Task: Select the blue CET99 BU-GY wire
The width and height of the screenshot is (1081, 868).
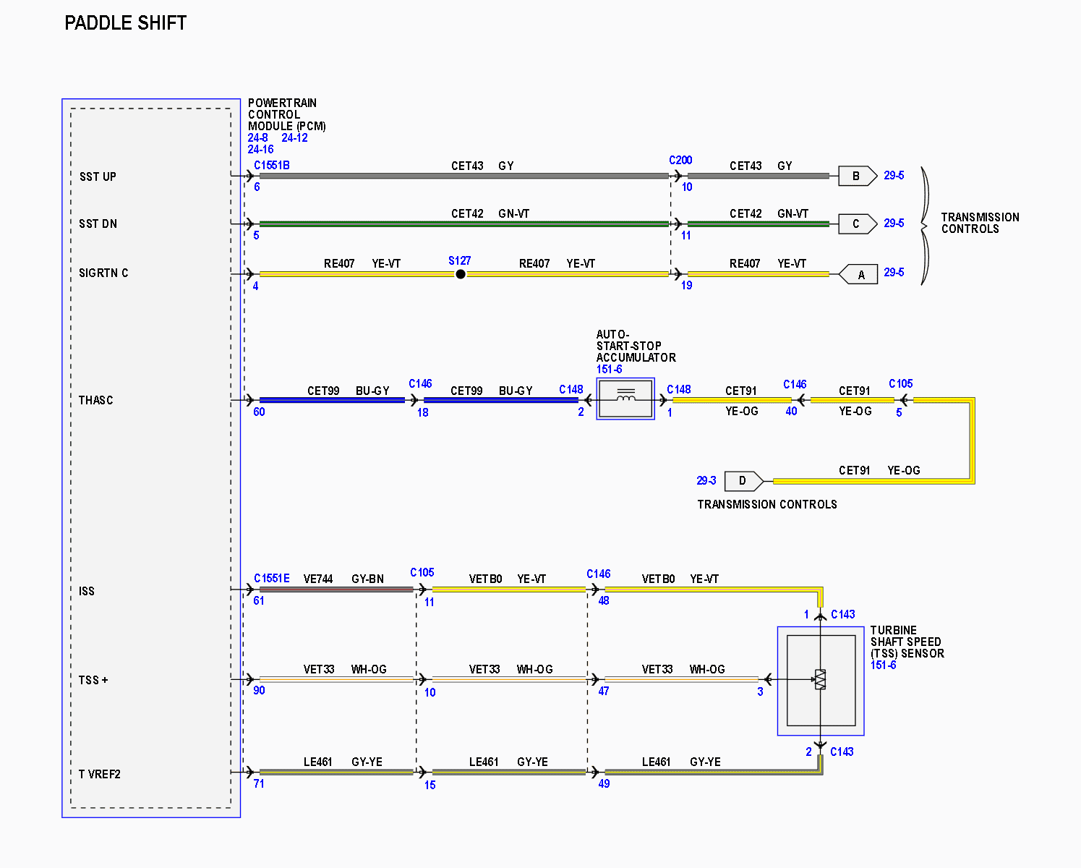Action: click(x=332, y=400)
